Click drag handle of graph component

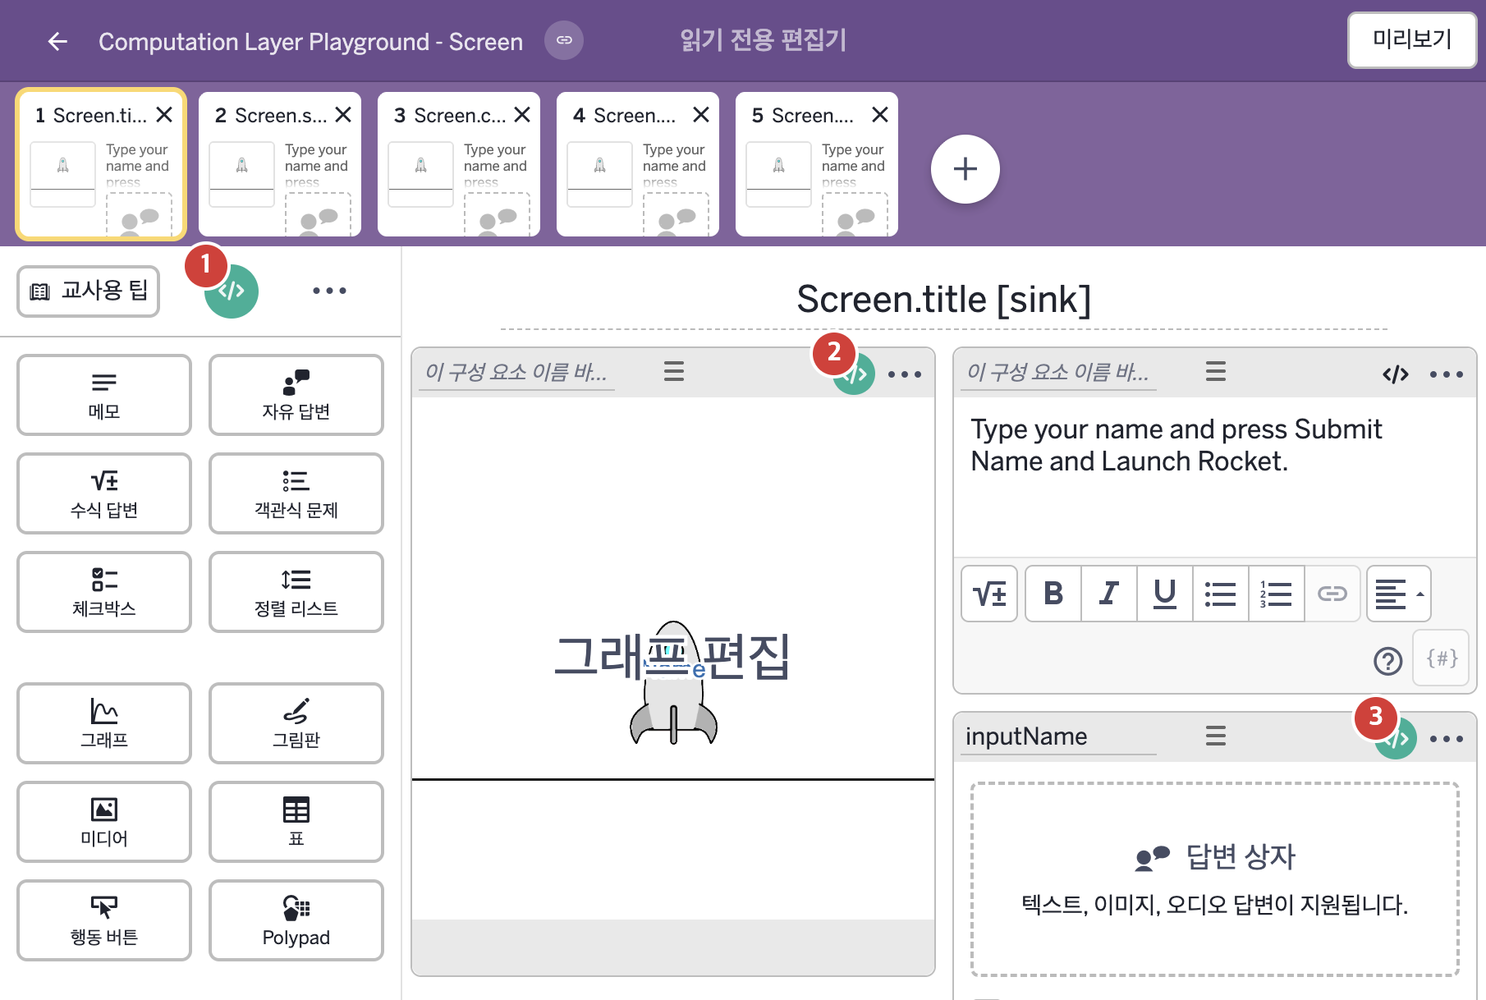[x=674, y=372]
